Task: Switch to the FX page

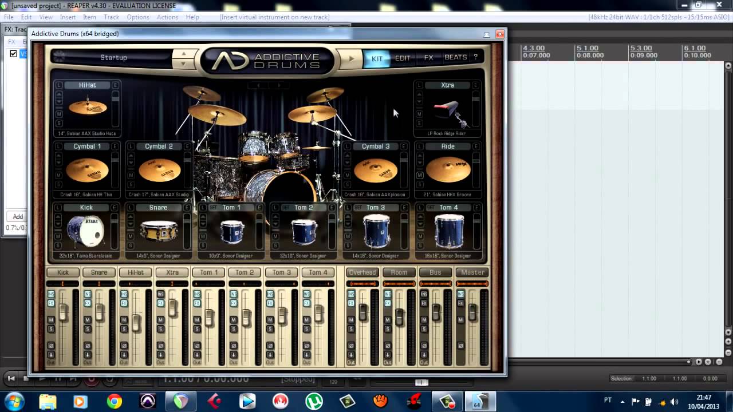Action: (428, 58)
